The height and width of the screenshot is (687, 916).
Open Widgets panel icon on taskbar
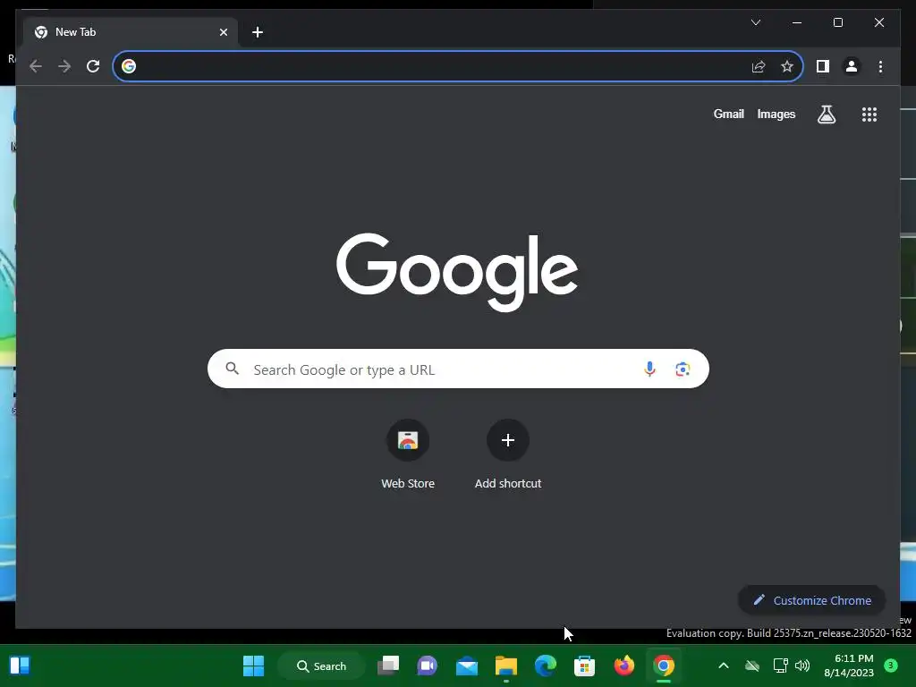point(20,666)
